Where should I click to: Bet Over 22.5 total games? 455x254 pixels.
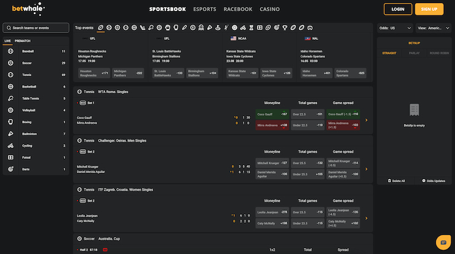point(307,114)
